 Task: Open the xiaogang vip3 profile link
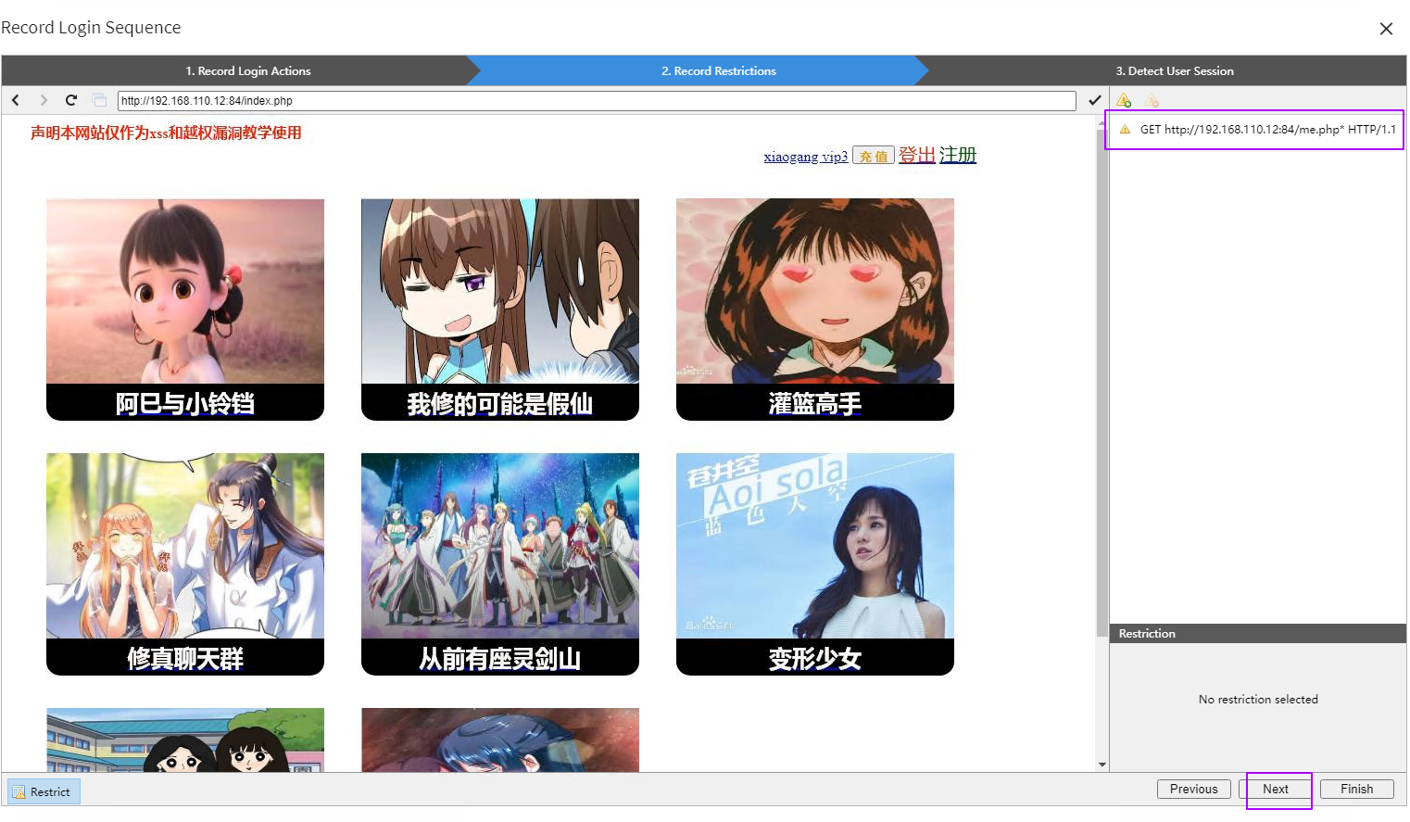[x=805, y=157]
